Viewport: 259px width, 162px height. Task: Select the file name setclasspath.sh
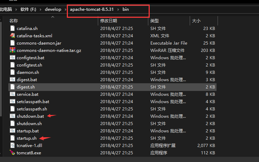click(x=32, y=109)
